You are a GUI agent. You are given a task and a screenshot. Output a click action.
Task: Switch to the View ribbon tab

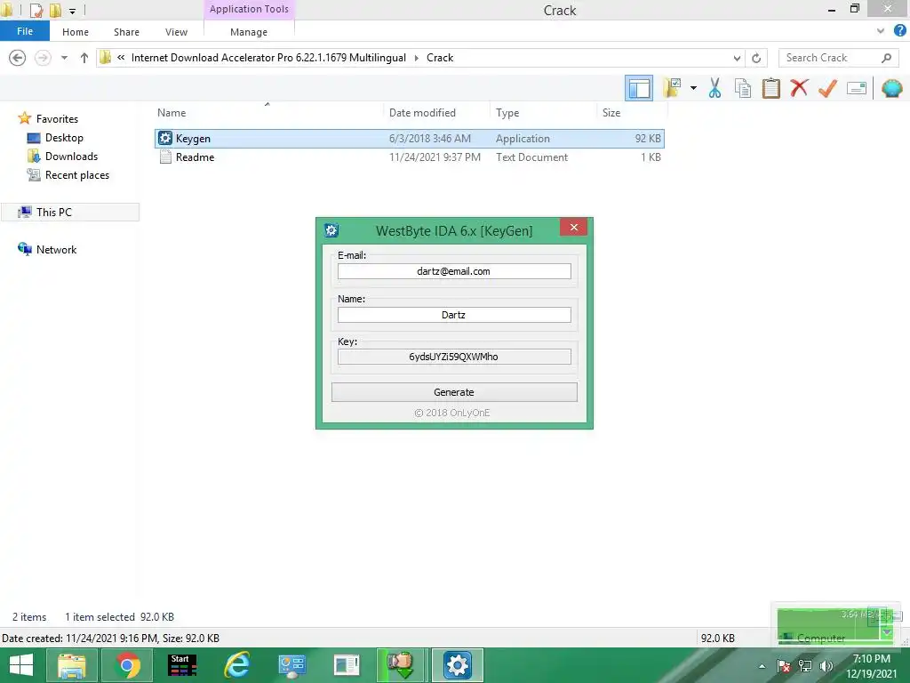pos(177,32)
